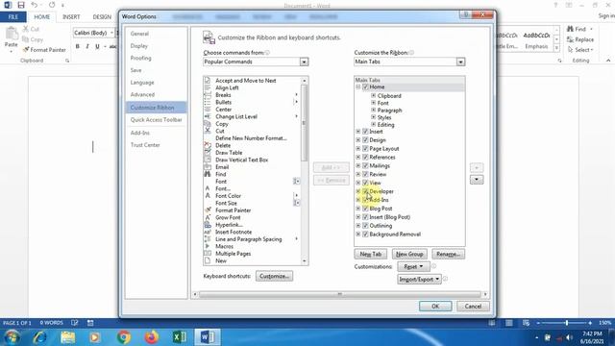Toggle Bold in the Home ribbon

pos(77,46)
